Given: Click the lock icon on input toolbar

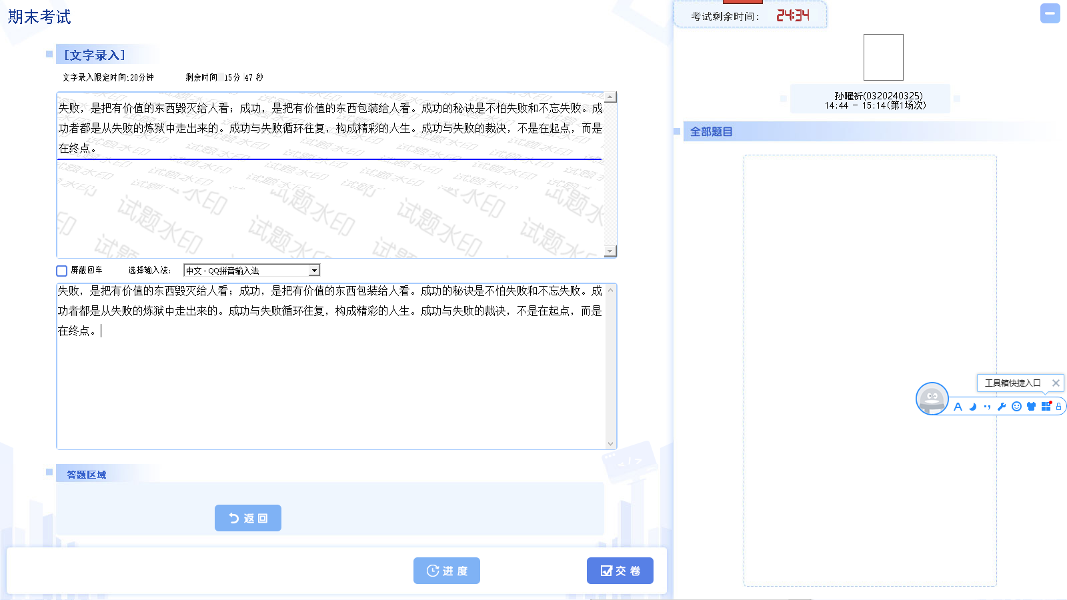Looking at the screenshot, I should click(x=1058, y=407).
